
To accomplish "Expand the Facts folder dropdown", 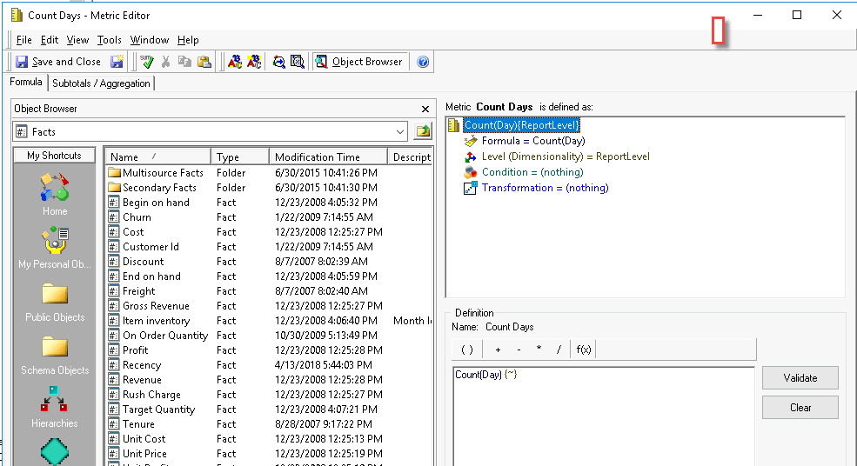I will (x=400, y=131).
